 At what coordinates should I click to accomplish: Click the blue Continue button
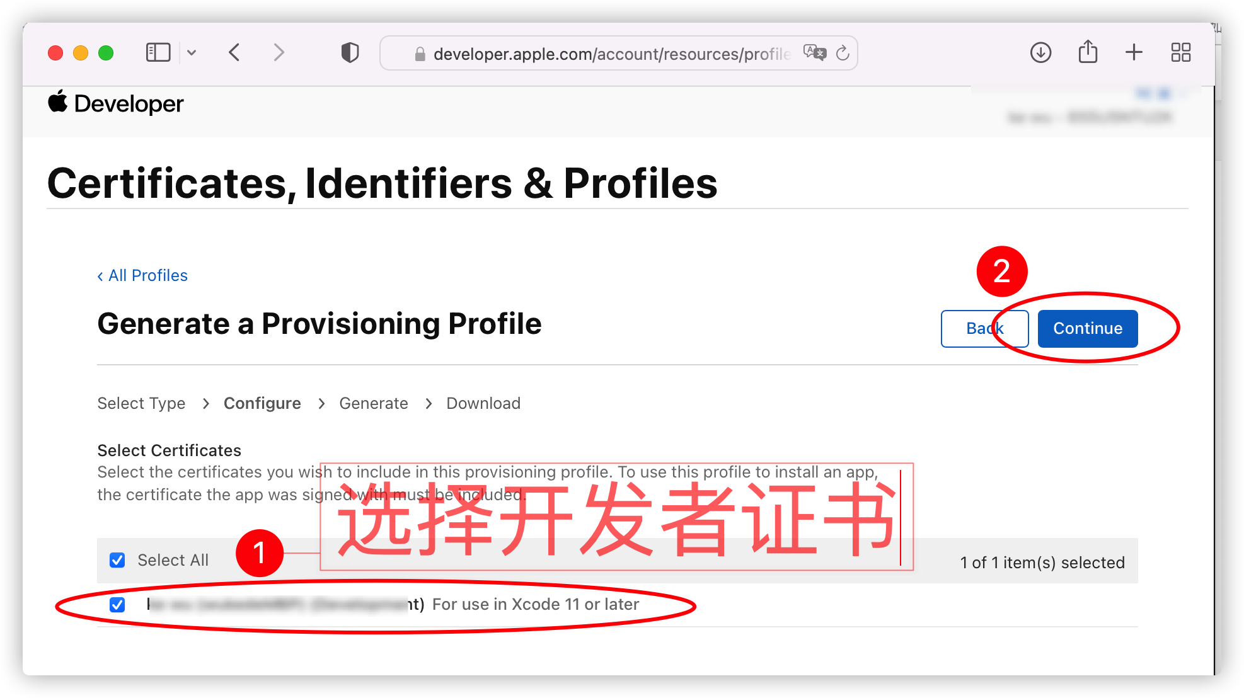click(x=1088, y=328)
